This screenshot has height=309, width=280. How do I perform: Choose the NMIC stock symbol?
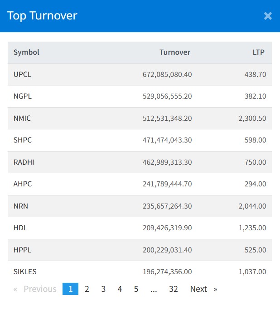(x=22, y=118)
